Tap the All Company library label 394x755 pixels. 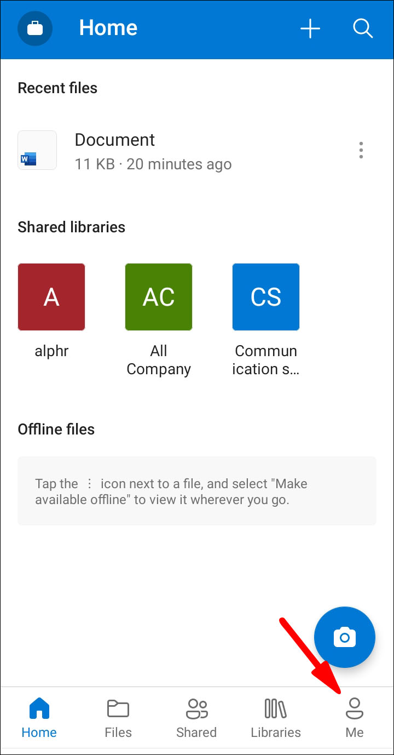point(159,360)
